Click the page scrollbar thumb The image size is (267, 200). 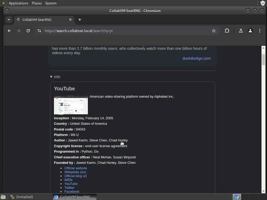click(263, 60)
